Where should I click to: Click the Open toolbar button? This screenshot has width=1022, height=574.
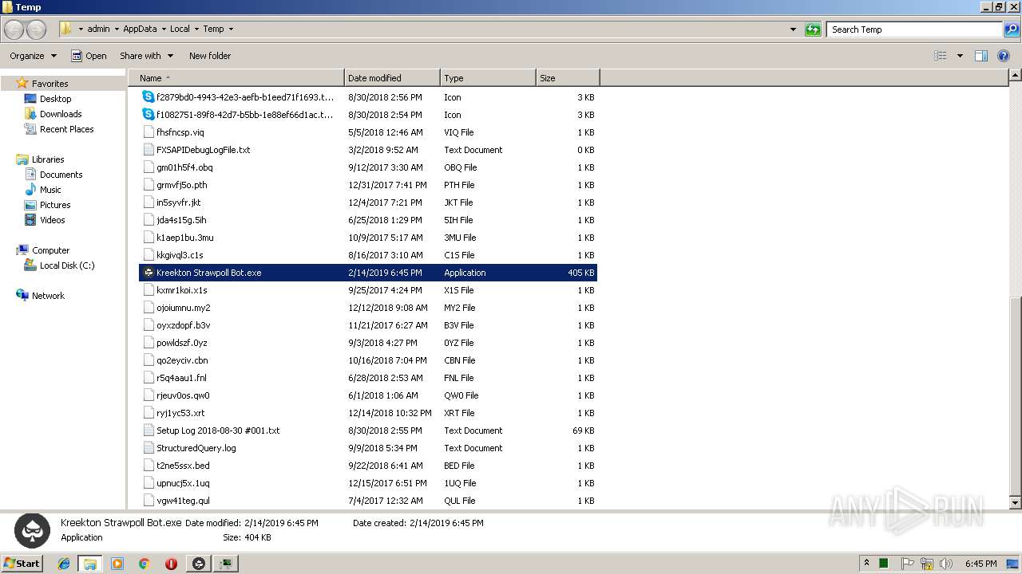(89, 56)
